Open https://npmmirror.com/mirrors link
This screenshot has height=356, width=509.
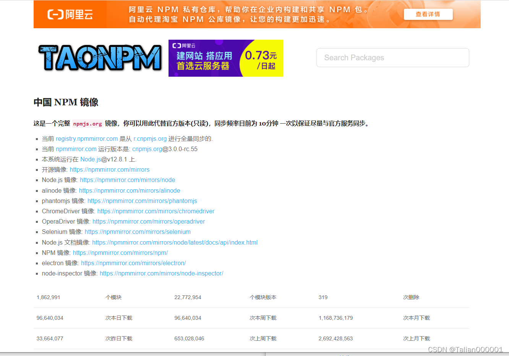tap(110, 169)
